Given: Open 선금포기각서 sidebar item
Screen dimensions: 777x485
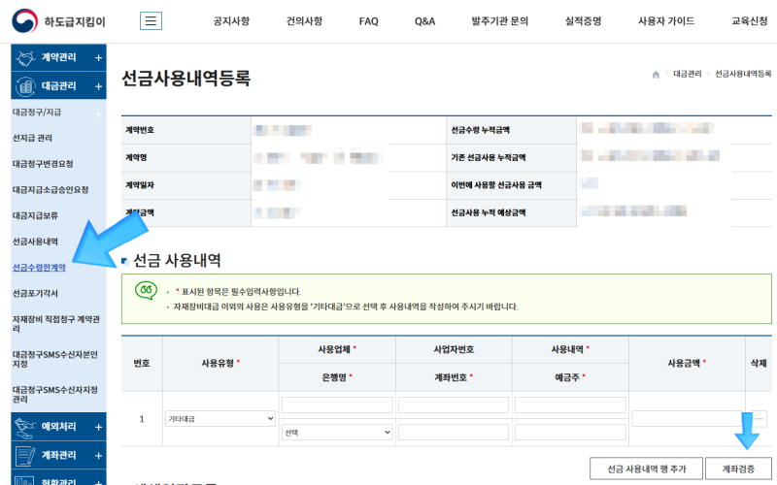Looking at the screenshot, I should pos(35,294).
